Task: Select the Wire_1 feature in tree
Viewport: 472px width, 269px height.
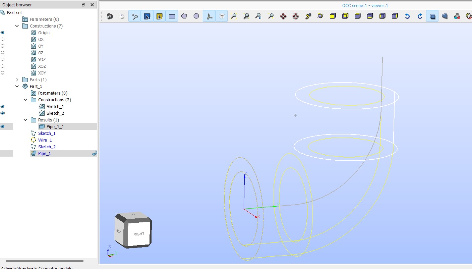Action: pyautogui.click(x=45, y=140)
